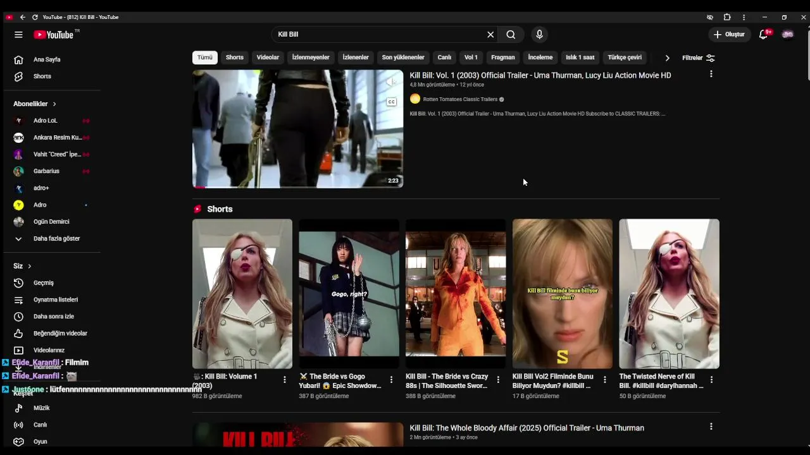Open options menu for Kill Bill Vol. 1 trailer
Viewport: 810px width, 455px height.
click(711, 74)
